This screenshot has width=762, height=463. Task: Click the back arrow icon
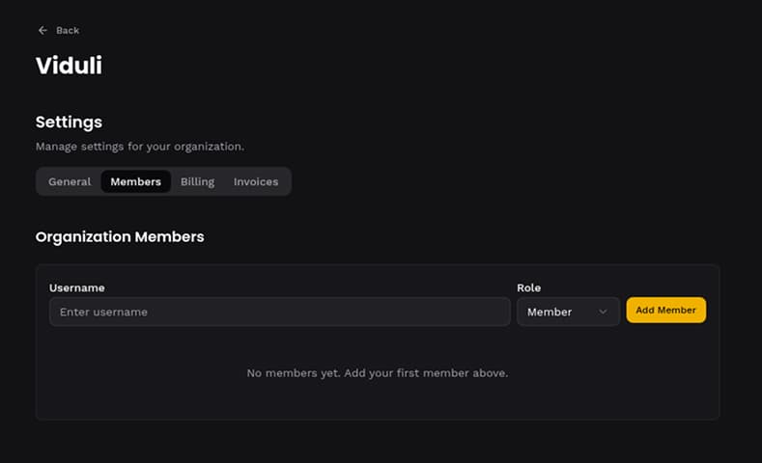point(42,30)
